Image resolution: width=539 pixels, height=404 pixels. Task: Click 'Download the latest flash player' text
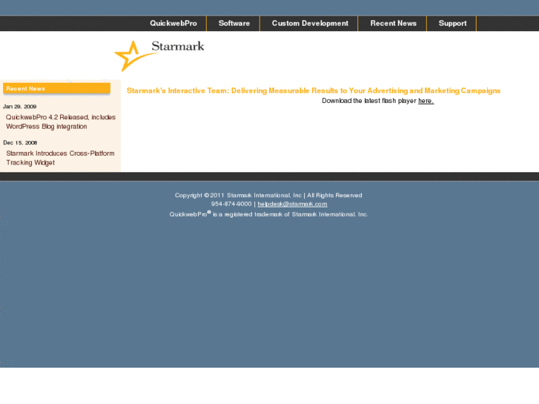click(369, 101)
